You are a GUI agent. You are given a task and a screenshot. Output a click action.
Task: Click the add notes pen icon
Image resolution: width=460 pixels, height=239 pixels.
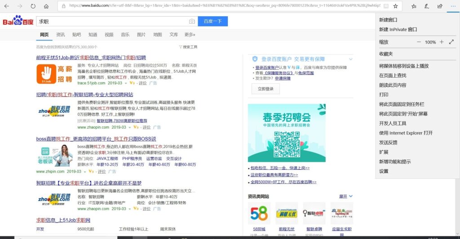coord(427,6)
